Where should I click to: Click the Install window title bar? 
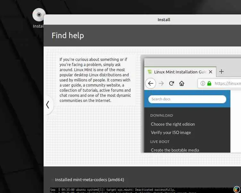click(142, 20)
